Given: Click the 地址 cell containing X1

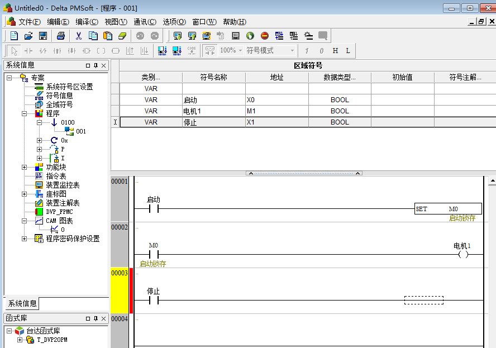Looking at the screenshot, I should click(x=276, y=122).
